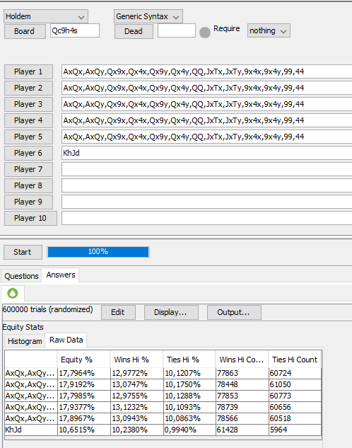Click ties count cell 61050
352x448 pixels.
(295, 384)
